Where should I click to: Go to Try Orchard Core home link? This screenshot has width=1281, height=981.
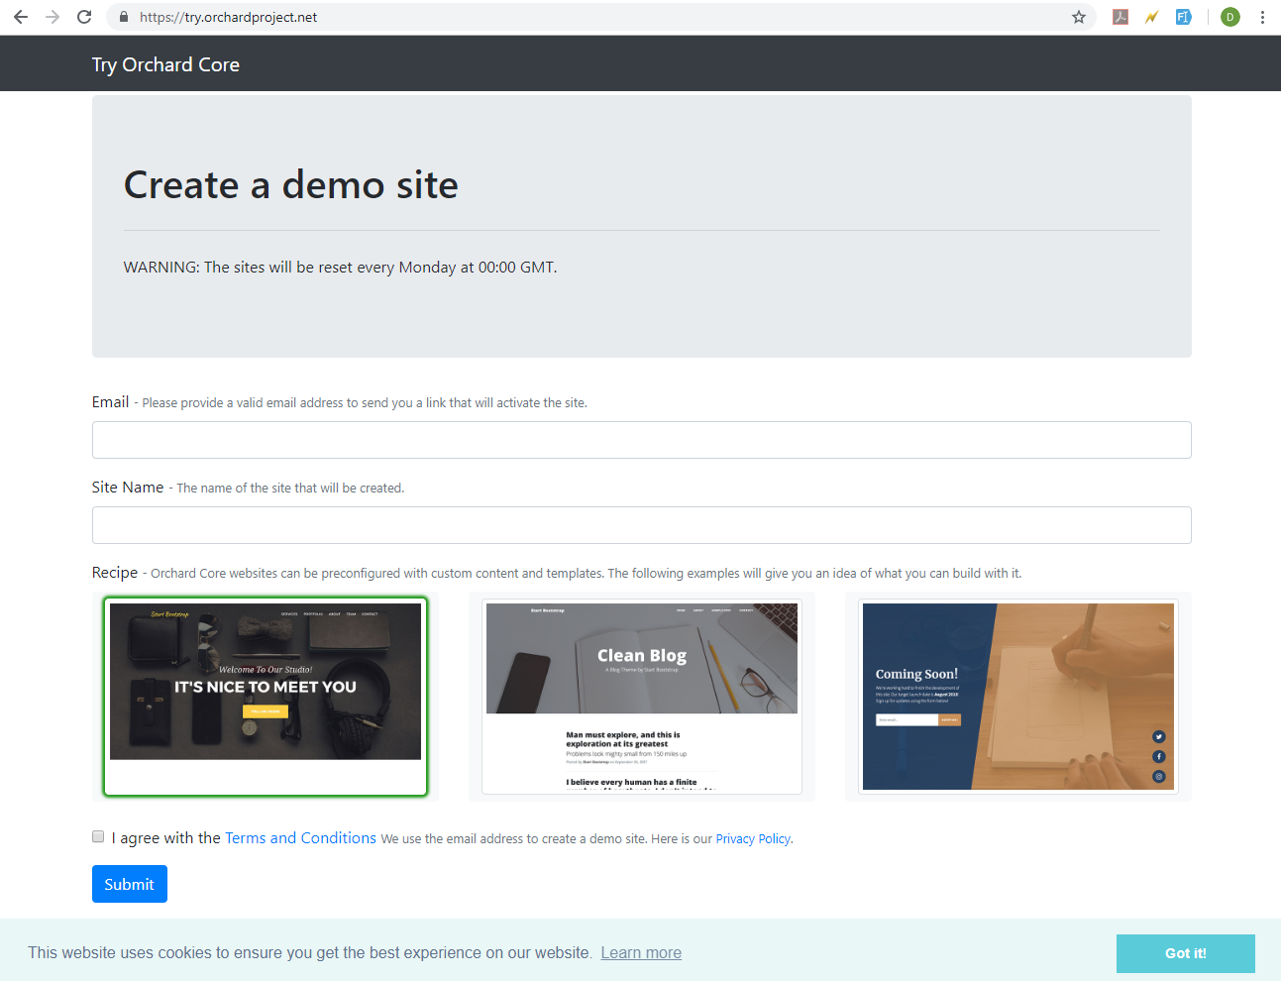[165, 64]
